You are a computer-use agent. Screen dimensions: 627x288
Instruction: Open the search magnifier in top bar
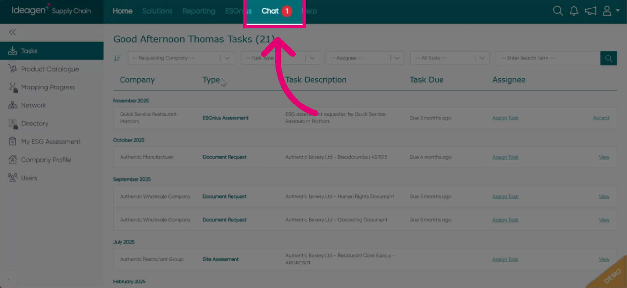(558, 11)
